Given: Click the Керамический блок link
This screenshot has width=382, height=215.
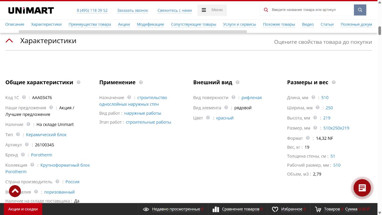Looking at the screenshot, I should (46, 135).
